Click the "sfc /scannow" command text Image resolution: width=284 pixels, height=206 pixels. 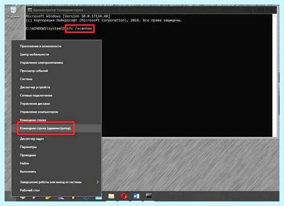coord(80,28)
